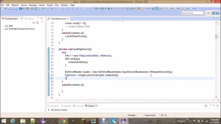Maximize the Package Explorer panel
The image size is (221, 124).
coord(41,18)
